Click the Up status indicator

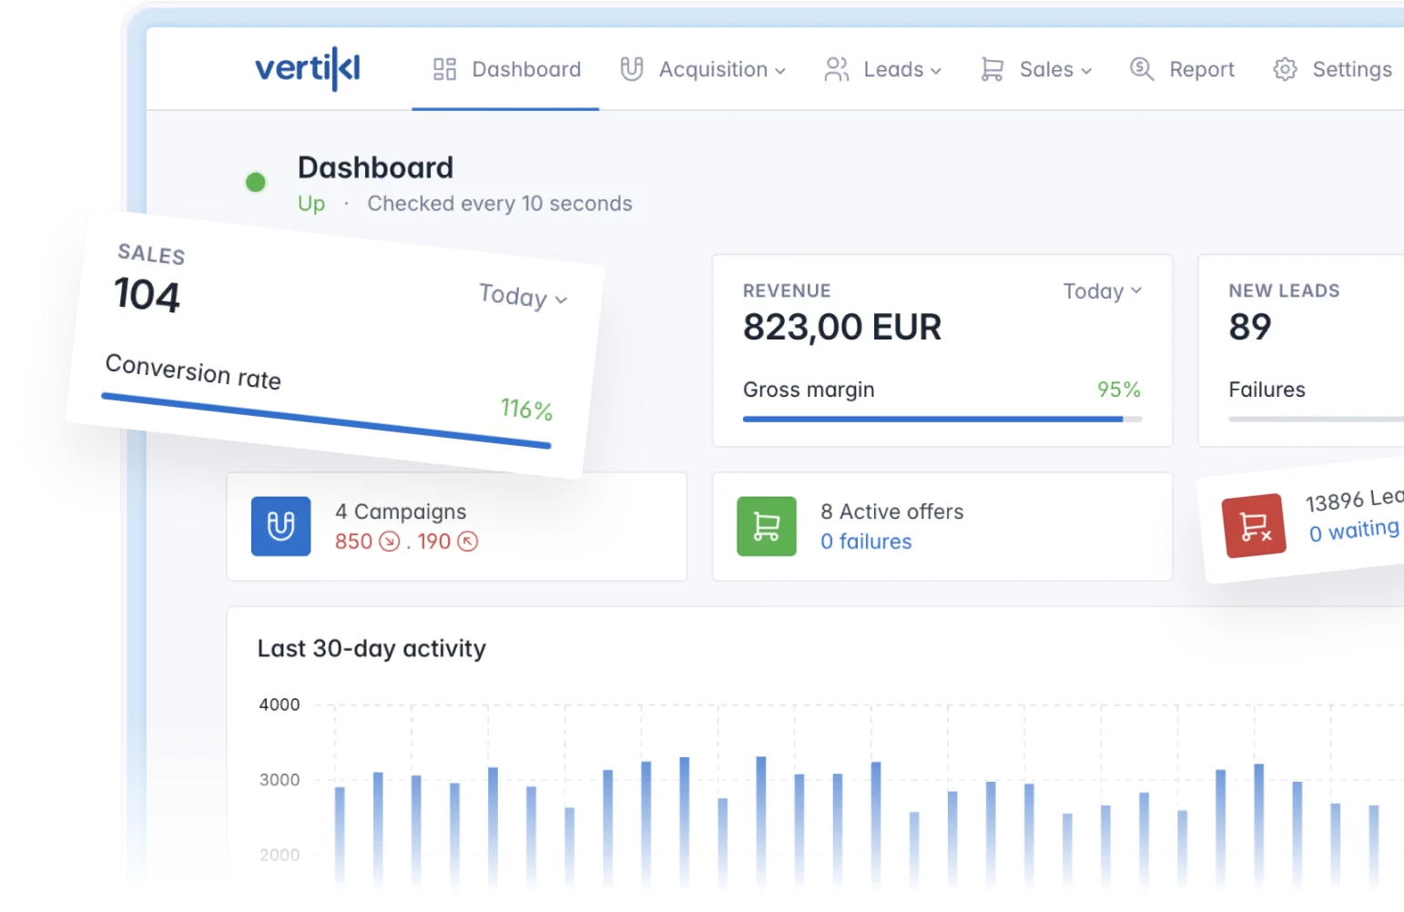[x=310, y=203]
